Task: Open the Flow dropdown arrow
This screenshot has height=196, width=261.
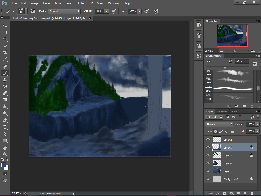Action: coord(139,11)
